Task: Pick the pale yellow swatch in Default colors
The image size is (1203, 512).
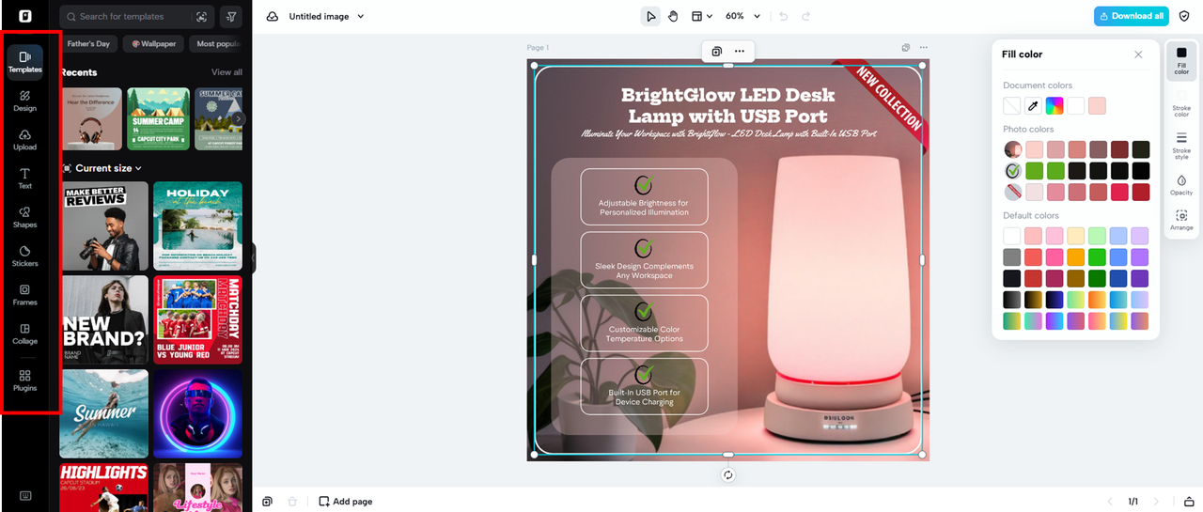Action: click(1076, 236)
